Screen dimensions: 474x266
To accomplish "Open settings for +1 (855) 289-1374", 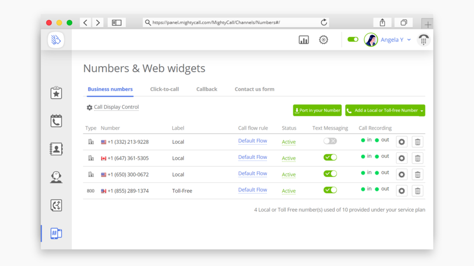I will pyautogui.click(x=401, y=191).
